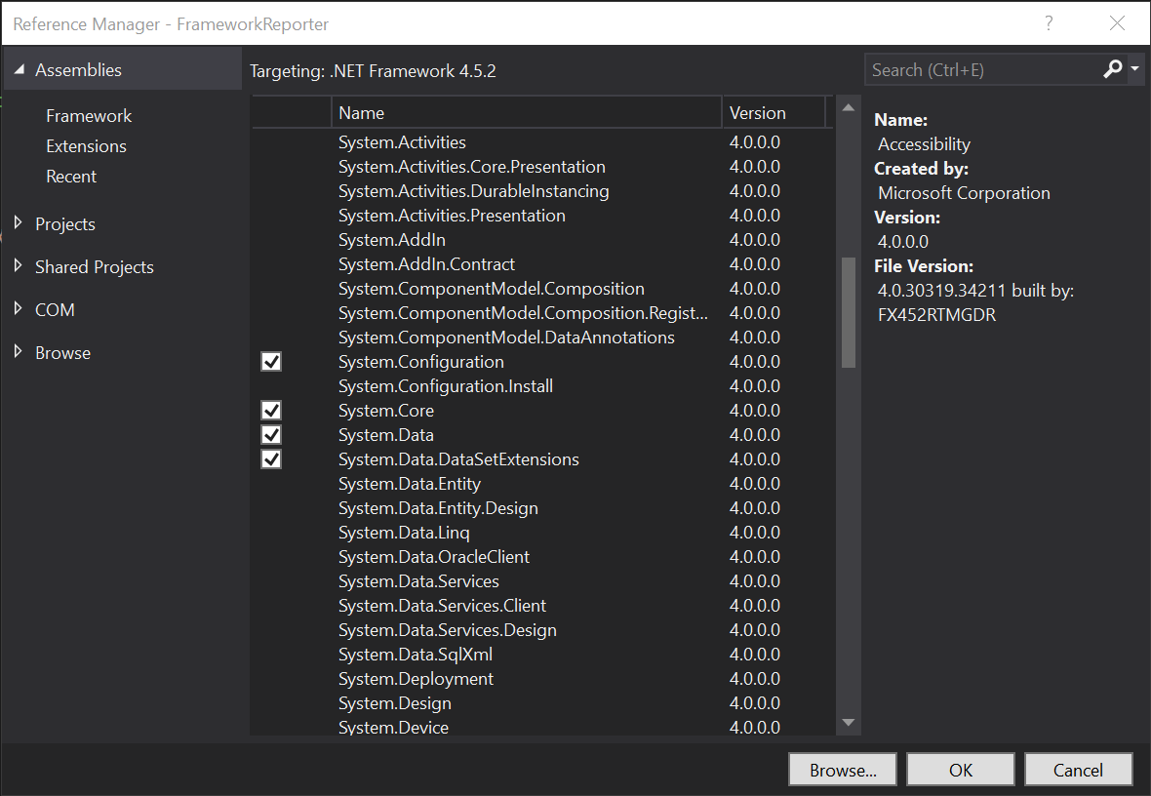Close the Reference Manager dialog
The height and width of the screenshot is (796, 1151).
point(1117,23)
